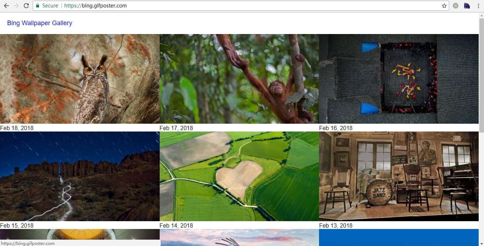484x246 pixels.
Task: Select the Feb 13, 2018 jazz band image
Action: tap(398, 176)
